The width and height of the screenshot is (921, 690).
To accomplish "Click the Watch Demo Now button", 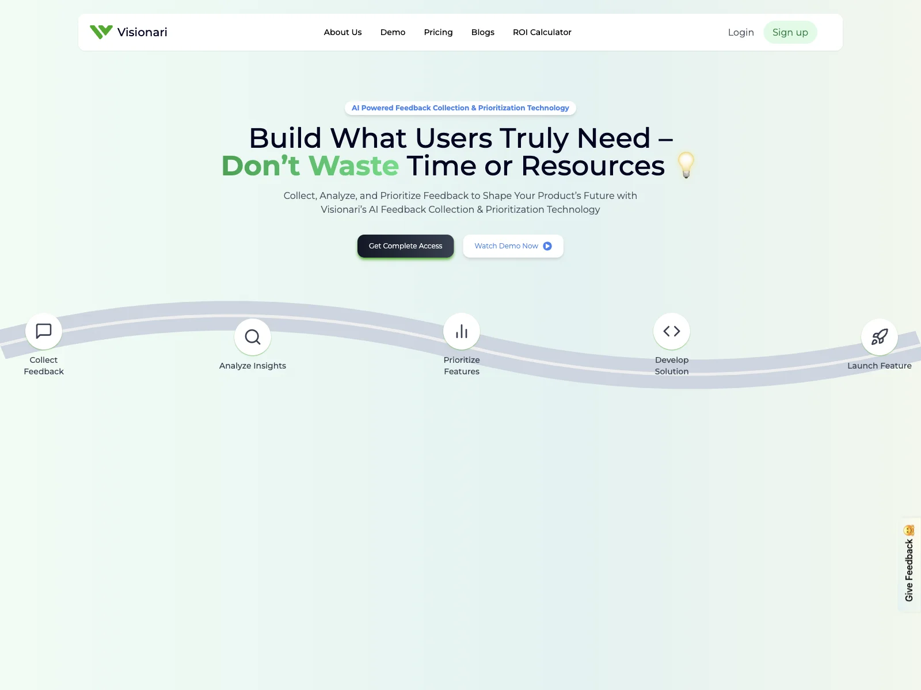I will point(513,246).
